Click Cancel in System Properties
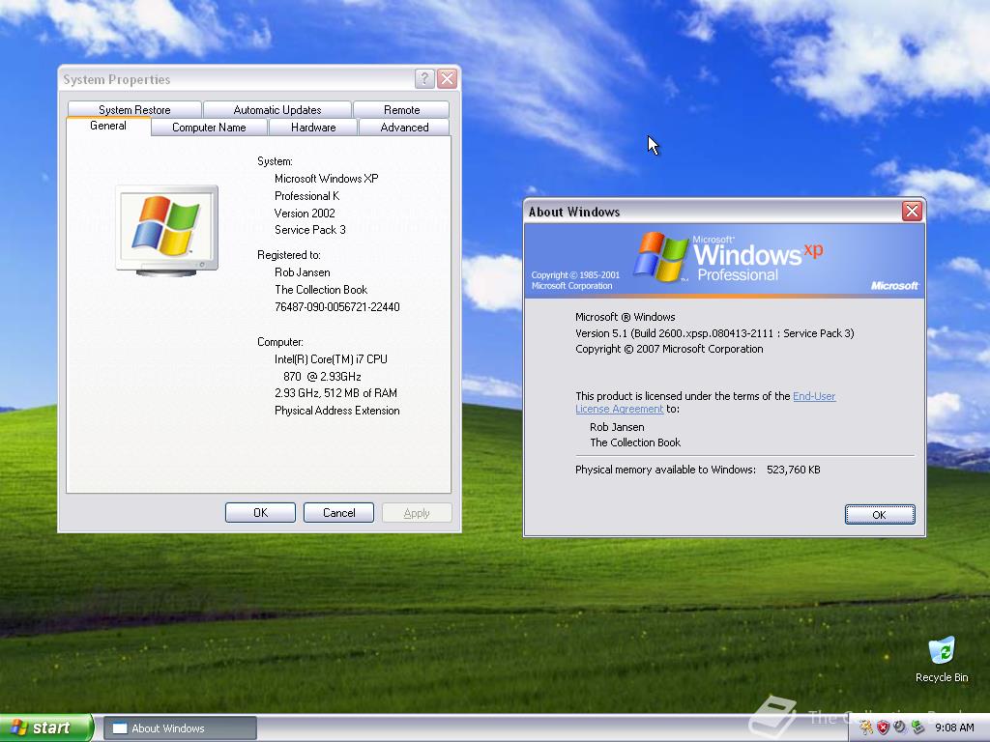The height and width of the screenshot is (742, 990). pos(339,513)
